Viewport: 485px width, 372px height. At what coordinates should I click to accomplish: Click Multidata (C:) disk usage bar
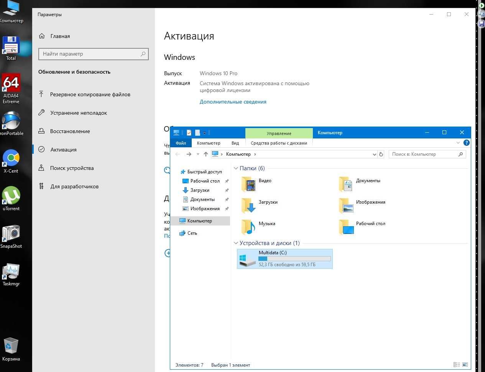pyautogui.click(x=294, y=259)
